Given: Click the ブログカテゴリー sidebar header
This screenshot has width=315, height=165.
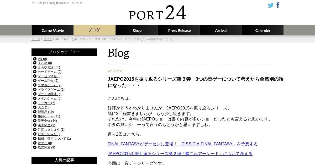Looking at the screenshot, I should pos(64,52).
